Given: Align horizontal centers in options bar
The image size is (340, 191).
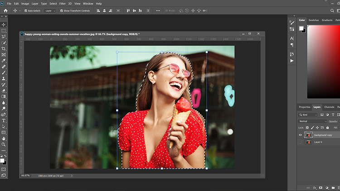Looking at the screenshot, I should tap(104, 10).
